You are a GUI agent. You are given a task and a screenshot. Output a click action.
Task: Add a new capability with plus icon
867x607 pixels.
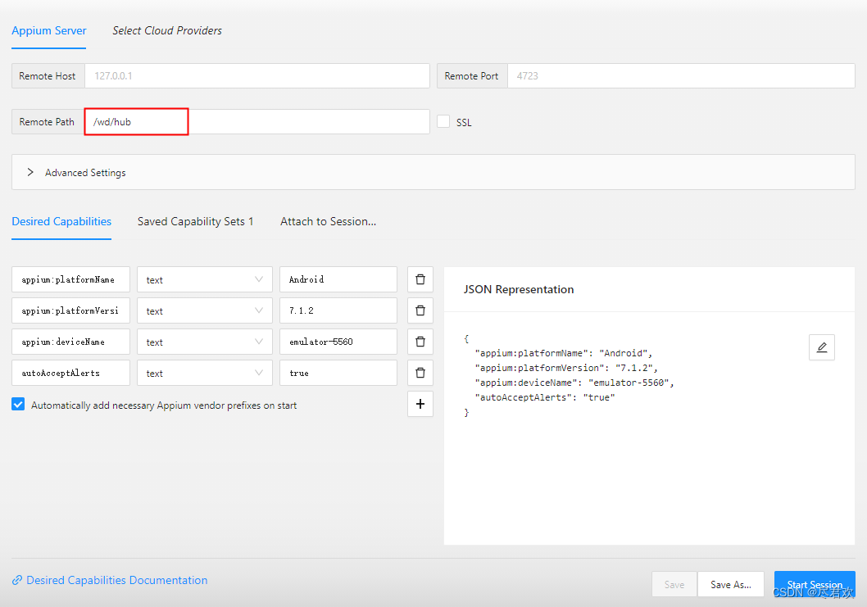pos(420,404)
